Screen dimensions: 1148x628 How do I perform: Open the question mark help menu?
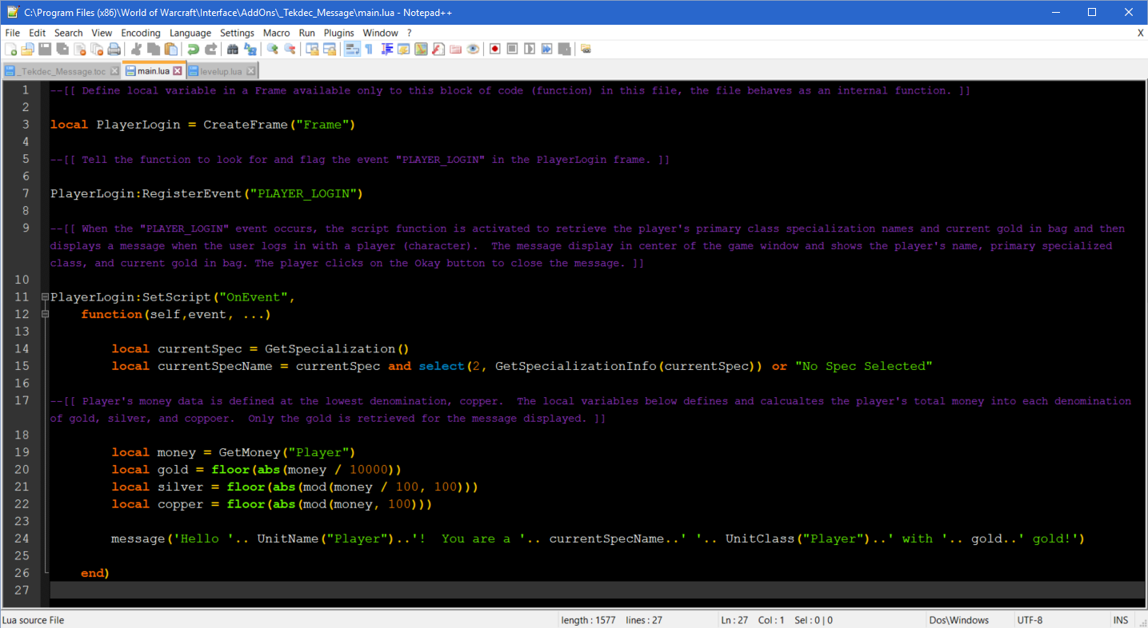tap(409, 33)
